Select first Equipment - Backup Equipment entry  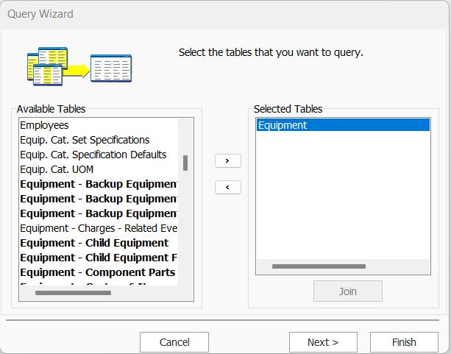point(99,184)
